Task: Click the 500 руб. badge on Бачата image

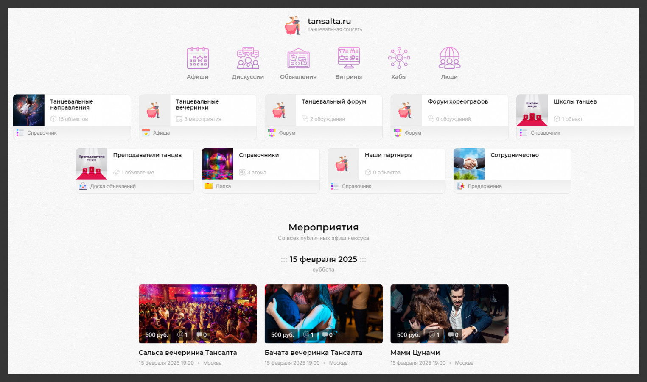Action: (x=282, y=335)
